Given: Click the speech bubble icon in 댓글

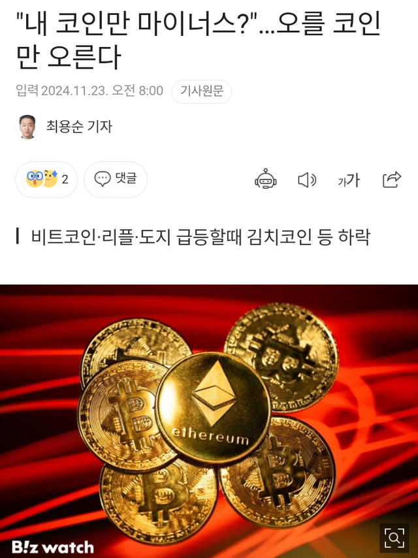Looking at the screenshot, I should click(x=102, y=179).
